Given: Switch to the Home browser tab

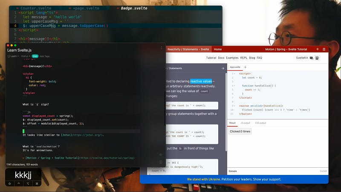Looking at the screenshot, I should 218,49.
